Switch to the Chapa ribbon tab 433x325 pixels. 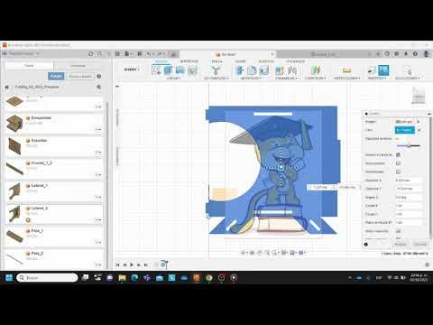[x=240, y=61]
